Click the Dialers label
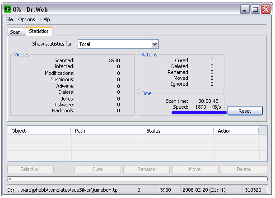Viewport: 275px width, 198px height. tap(66, 92)
